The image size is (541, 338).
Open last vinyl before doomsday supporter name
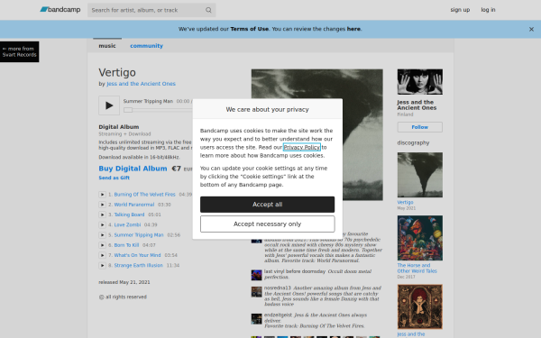(295, 271)
